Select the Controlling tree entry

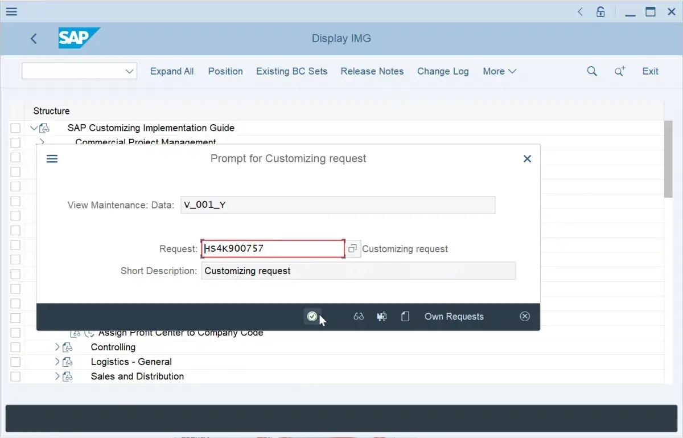pos(113,347)
